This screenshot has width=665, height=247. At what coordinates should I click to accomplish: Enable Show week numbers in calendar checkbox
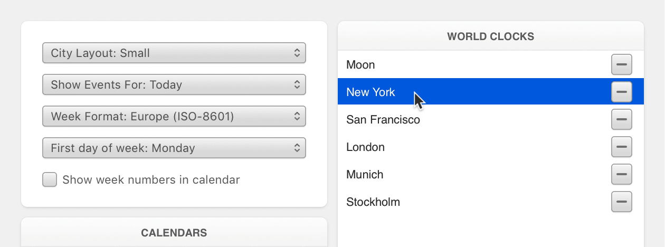coord(50,179)
